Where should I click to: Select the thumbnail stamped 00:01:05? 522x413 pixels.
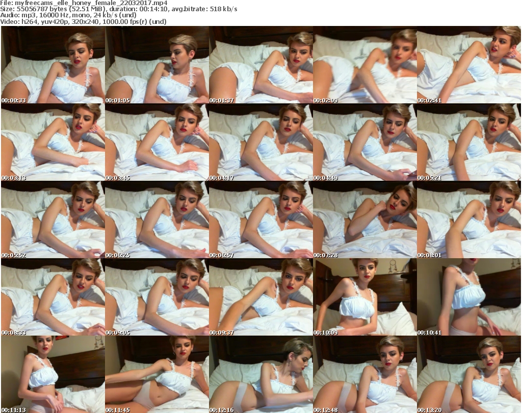tap(157, 65)
